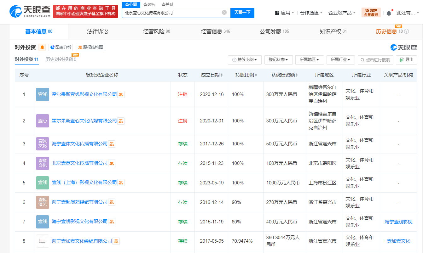This screenshot has width=423, height=253.
Task: Expand the 所属地区 filter dropdown
Action: [x=309, y=60]
